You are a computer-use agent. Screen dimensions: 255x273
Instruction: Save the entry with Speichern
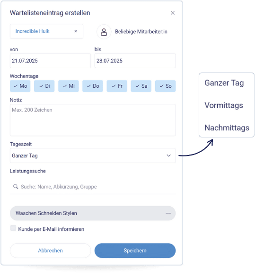[x=135, y=251]
